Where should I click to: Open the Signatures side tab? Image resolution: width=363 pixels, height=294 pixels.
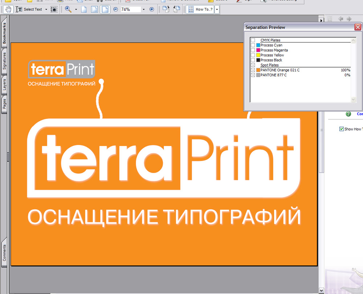click(4, 61)
